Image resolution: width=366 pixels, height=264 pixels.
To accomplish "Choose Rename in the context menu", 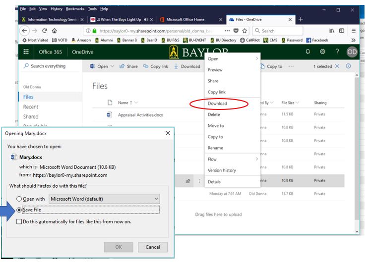I will (x=232, y=148).
